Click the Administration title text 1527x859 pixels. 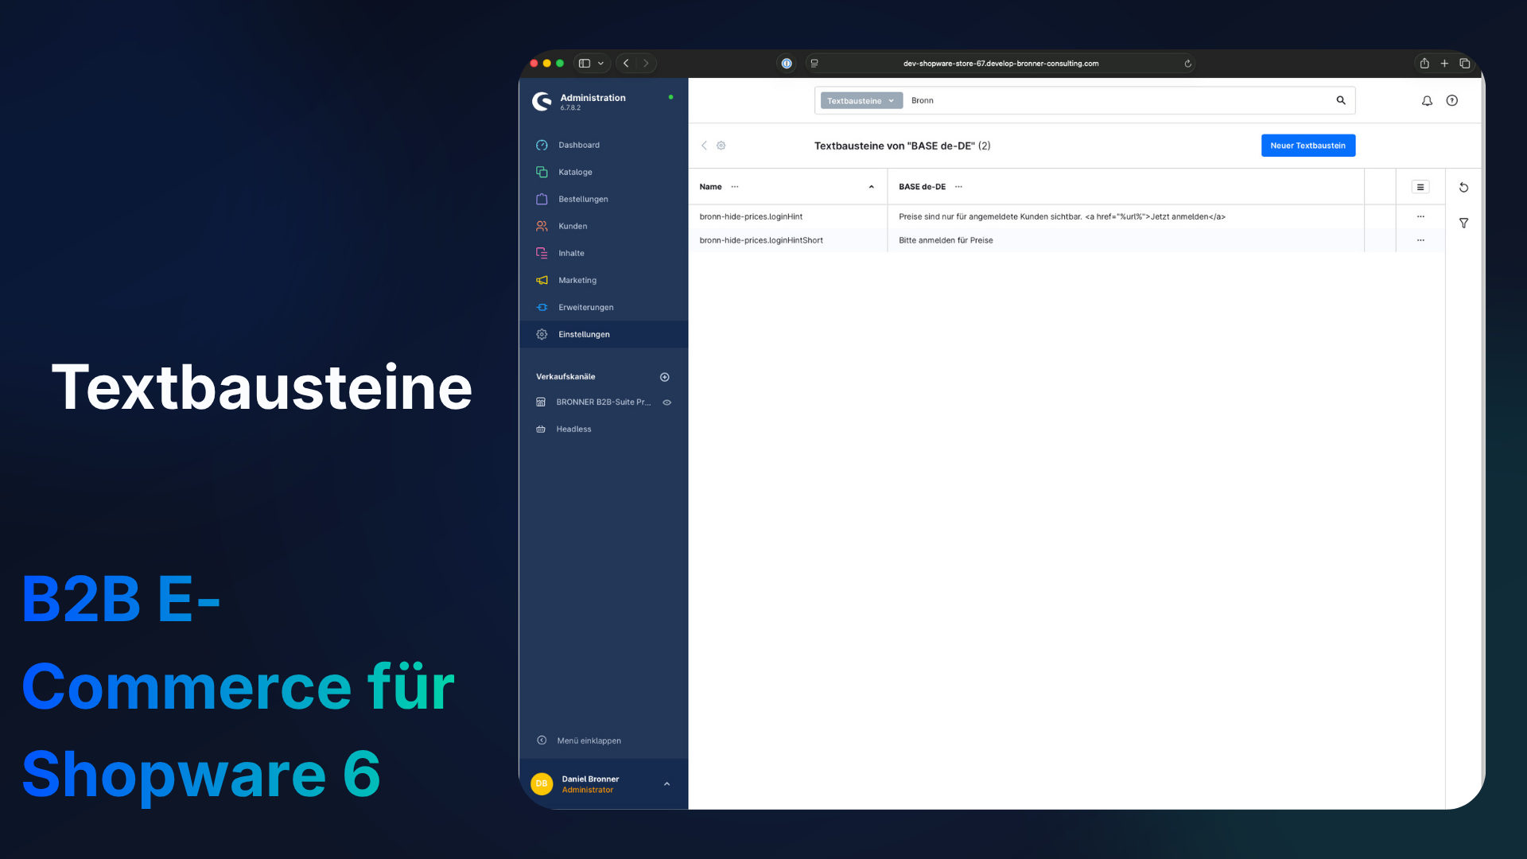[593, 98]
